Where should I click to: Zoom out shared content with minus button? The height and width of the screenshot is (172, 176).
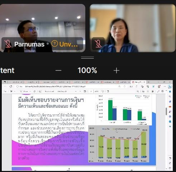58,70
